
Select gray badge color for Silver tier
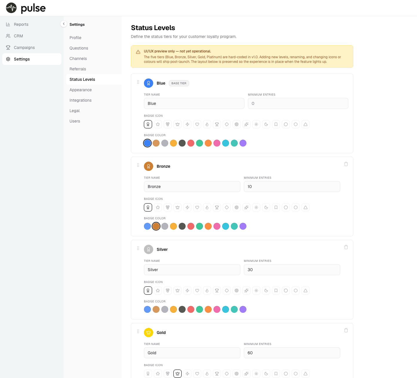(165, 309)
